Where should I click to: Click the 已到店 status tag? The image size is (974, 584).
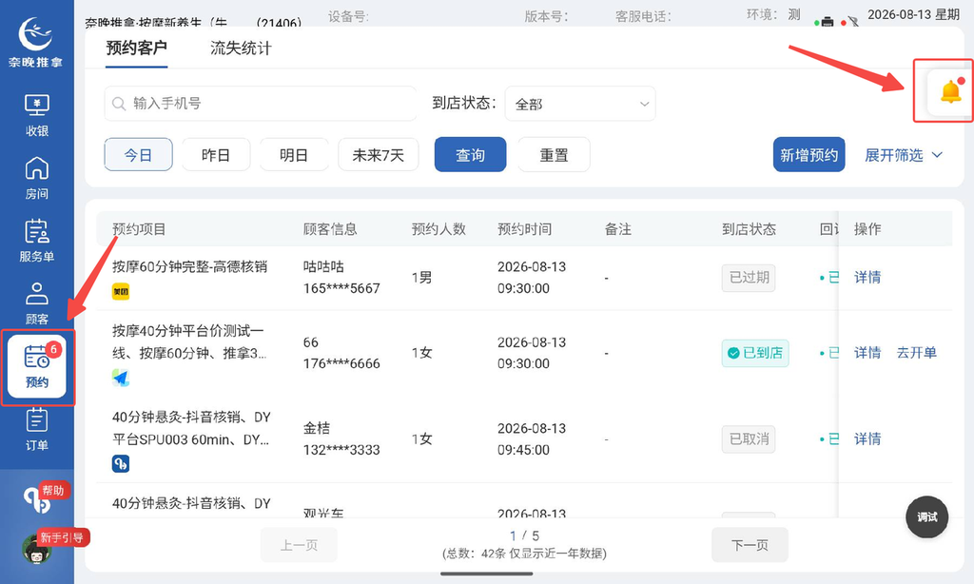(755, 353)
